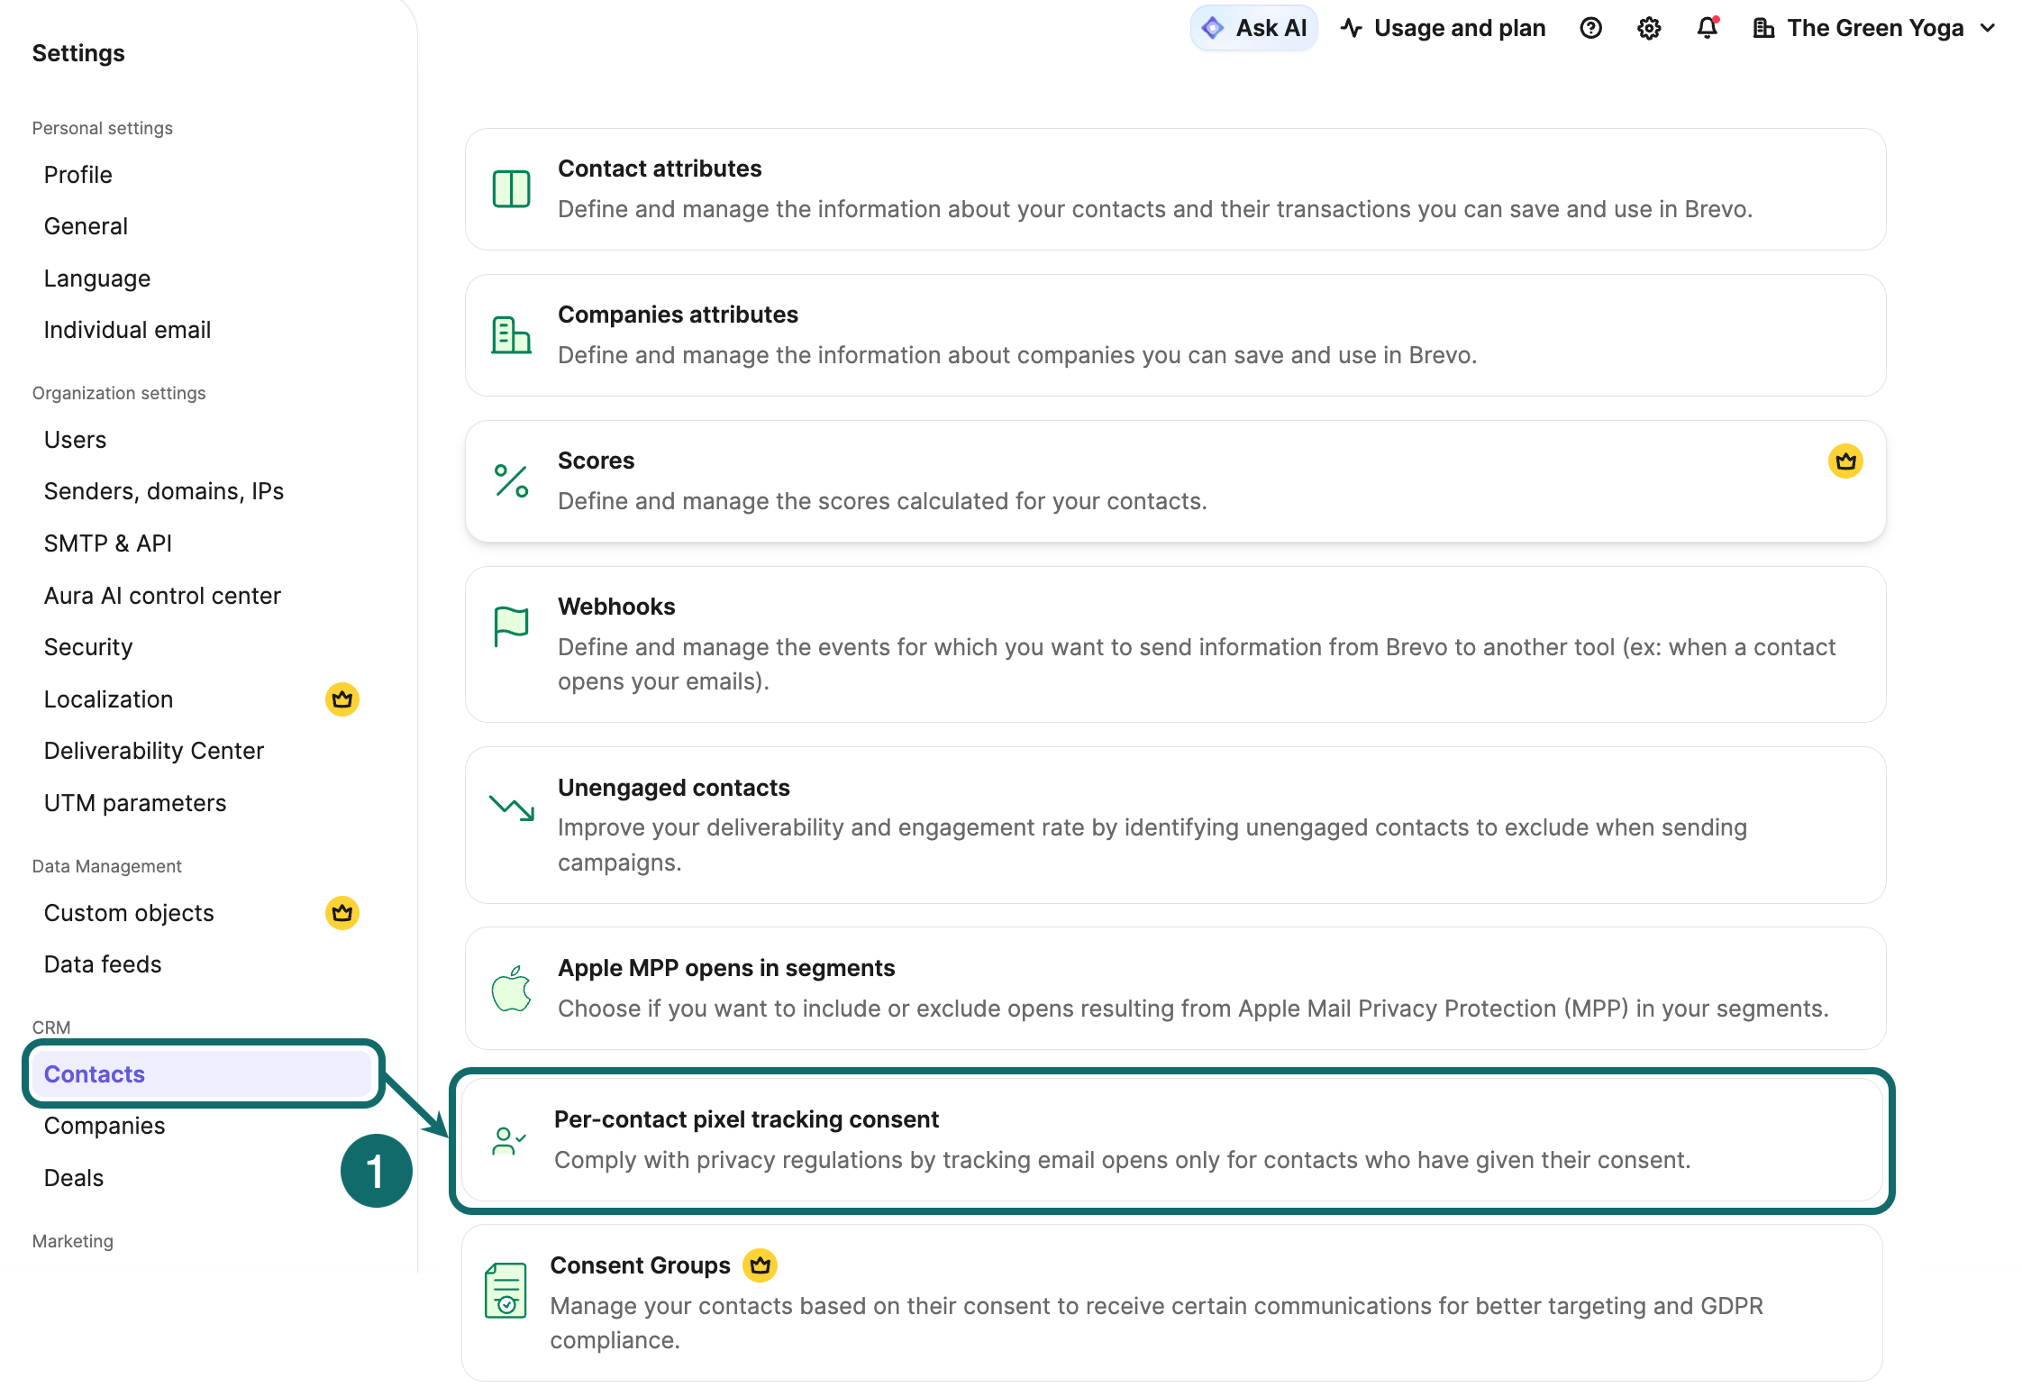The image size is (2022, 1397).
Task: Open Data feeds settings
Action: pos(103,964)
